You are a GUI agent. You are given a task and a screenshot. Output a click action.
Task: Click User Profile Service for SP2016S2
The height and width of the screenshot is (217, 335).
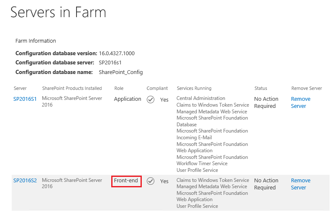pyautogui.click(x=197, y=206)
